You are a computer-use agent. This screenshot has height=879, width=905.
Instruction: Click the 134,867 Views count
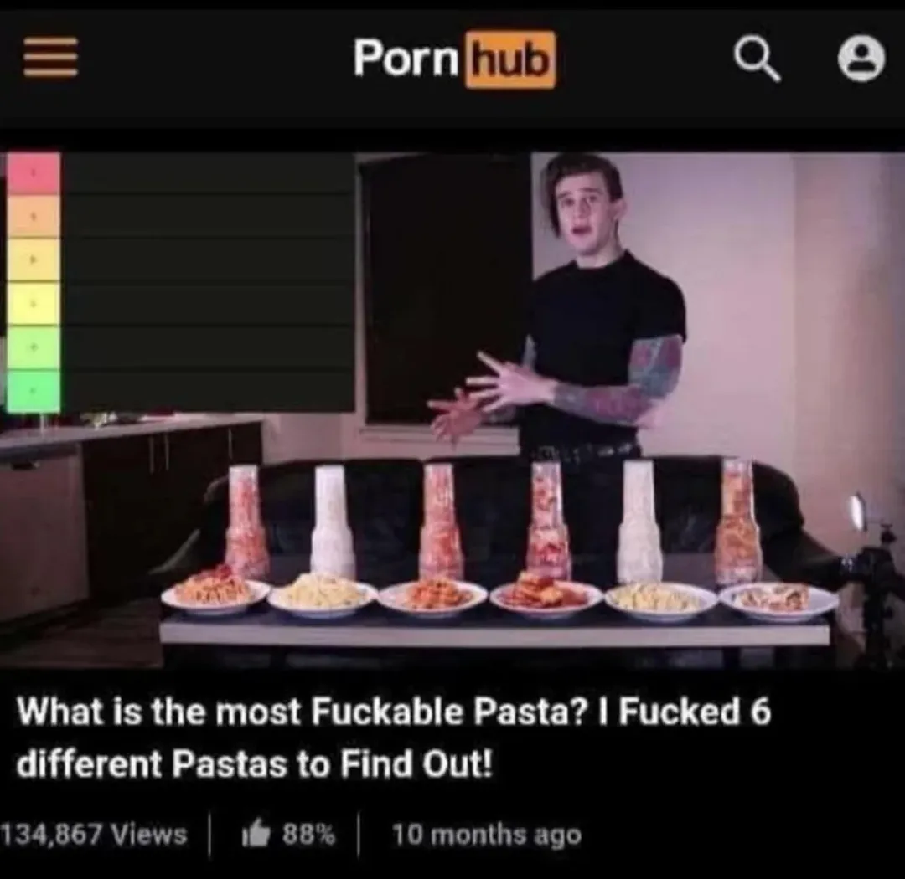[x=94, y=834]
